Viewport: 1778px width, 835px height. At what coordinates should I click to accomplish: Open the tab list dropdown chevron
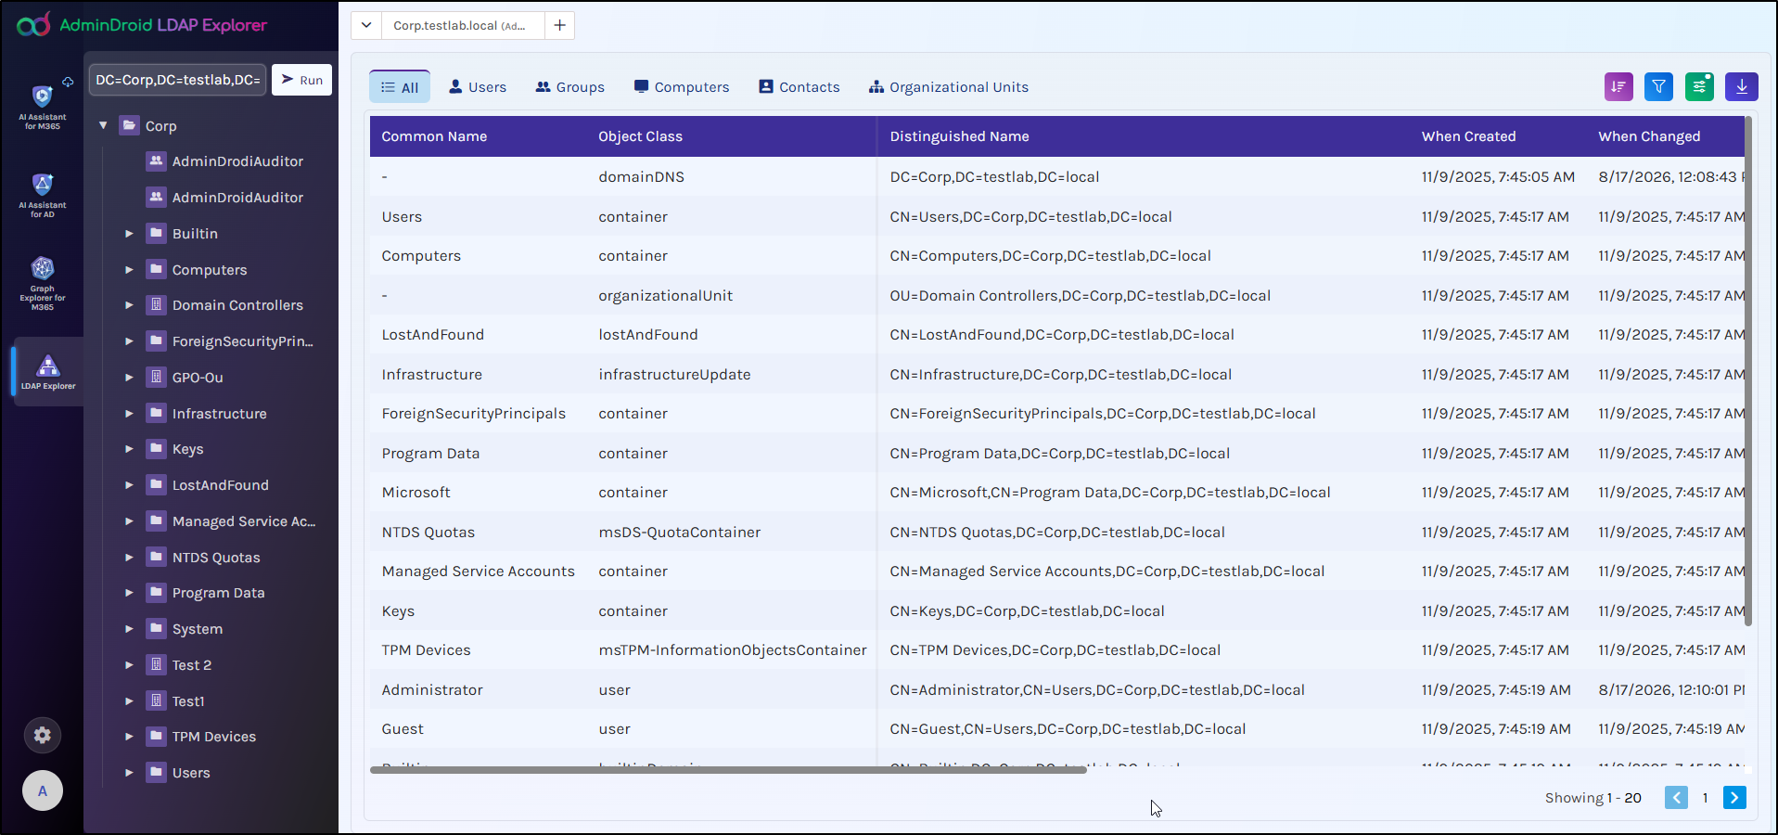click(366, 25)
